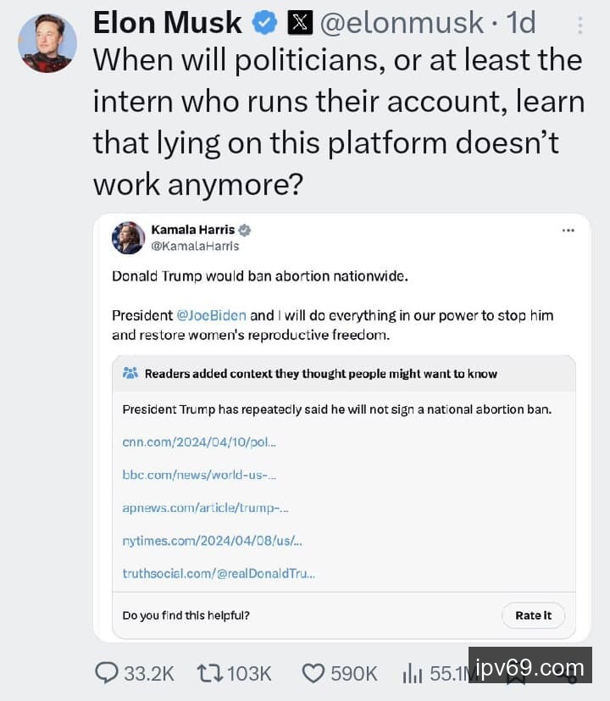Open the @JoeBiden mention link
The width and height of the screenshot is (610, 701).
point(212,315)
